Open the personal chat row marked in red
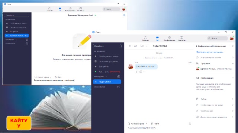 (x=107, y=72)
